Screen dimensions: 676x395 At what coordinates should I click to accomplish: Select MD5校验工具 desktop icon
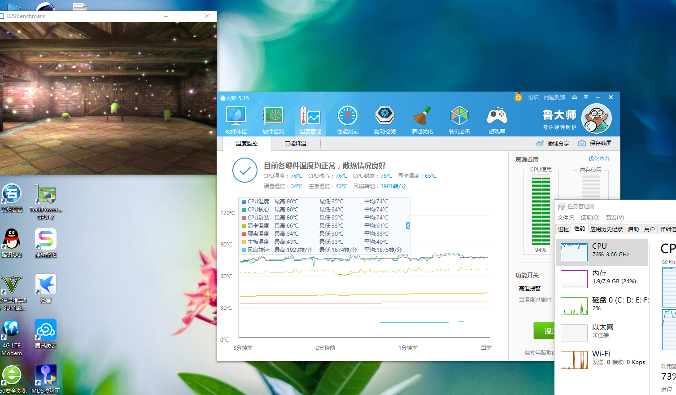pyautogui.click(x=46, y=380)
